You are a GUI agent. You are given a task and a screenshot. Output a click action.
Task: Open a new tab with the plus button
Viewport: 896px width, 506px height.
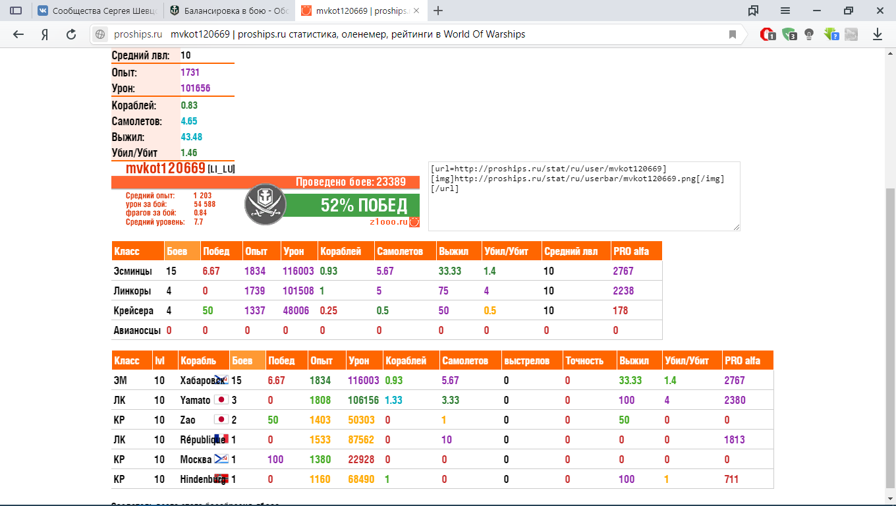tap(438, 11)
